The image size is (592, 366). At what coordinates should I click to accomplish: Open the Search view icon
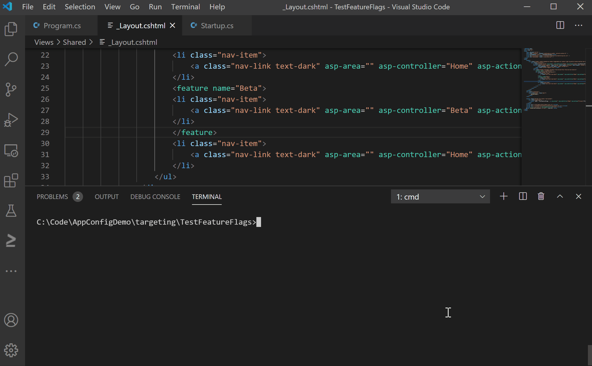coord(11,59)
